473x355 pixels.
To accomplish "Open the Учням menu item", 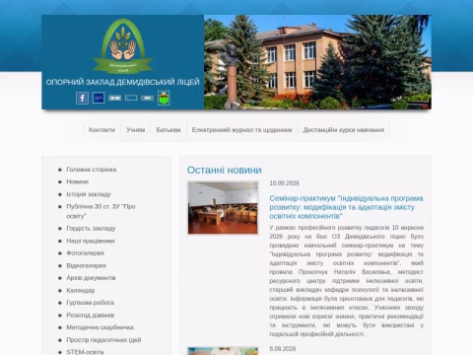I will (136, 130).
